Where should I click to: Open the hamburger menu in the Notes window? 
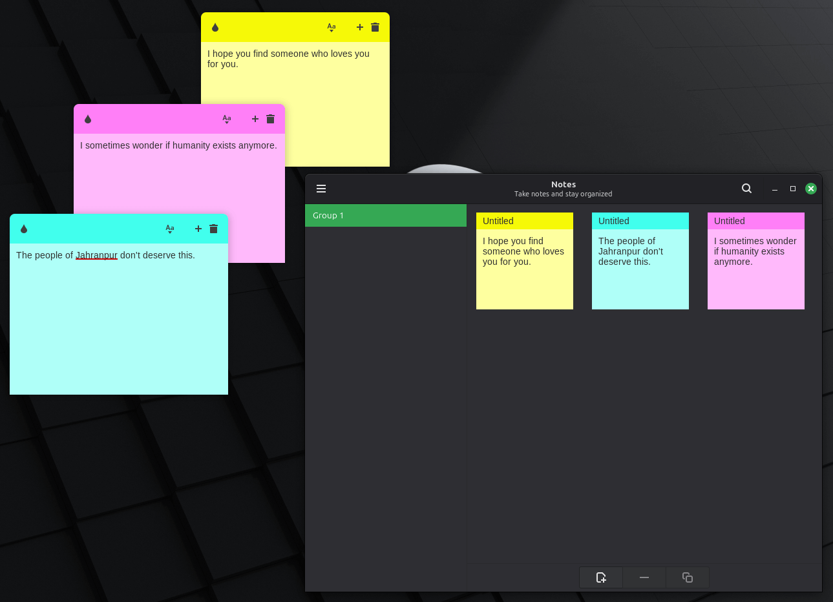(x=321, y=188)
